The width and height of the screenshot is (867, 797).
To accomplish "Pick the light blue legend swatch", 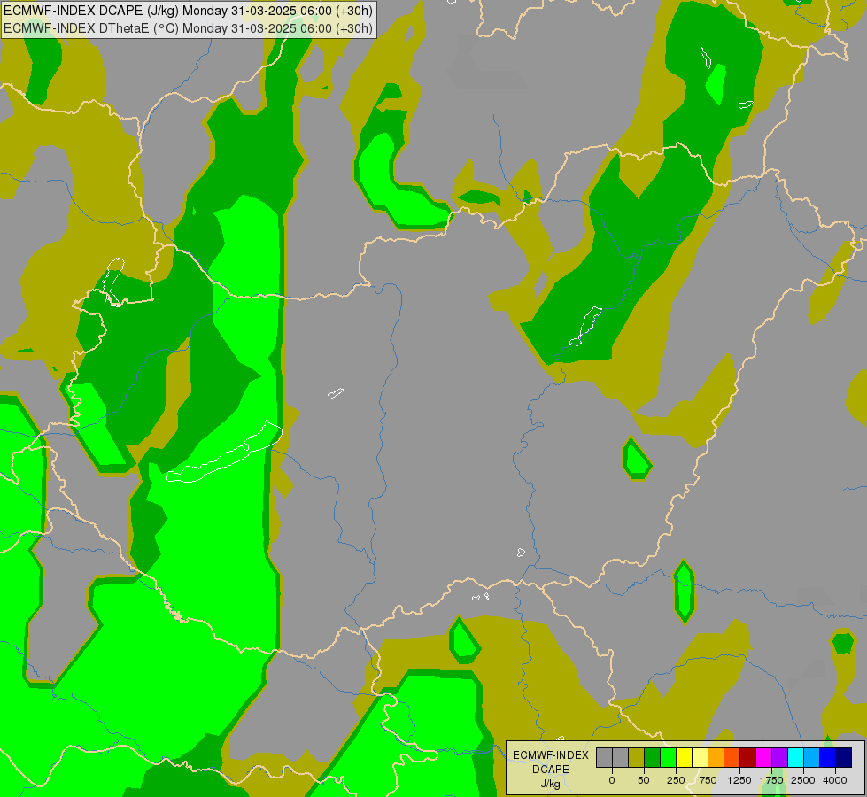I will pos(812,758).
